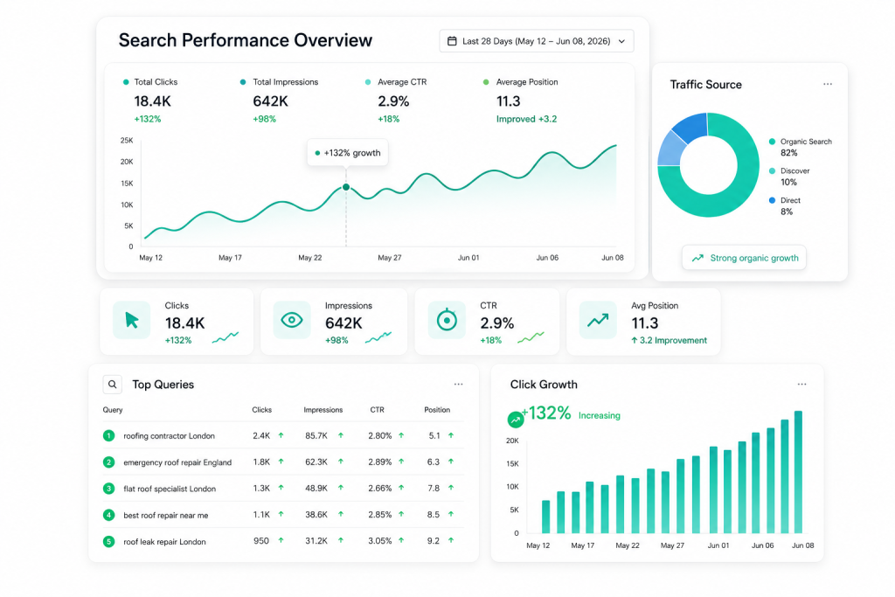Select query roof leak repair London
The height and width of the screenshot is (597, 895).
pos(164,542)
